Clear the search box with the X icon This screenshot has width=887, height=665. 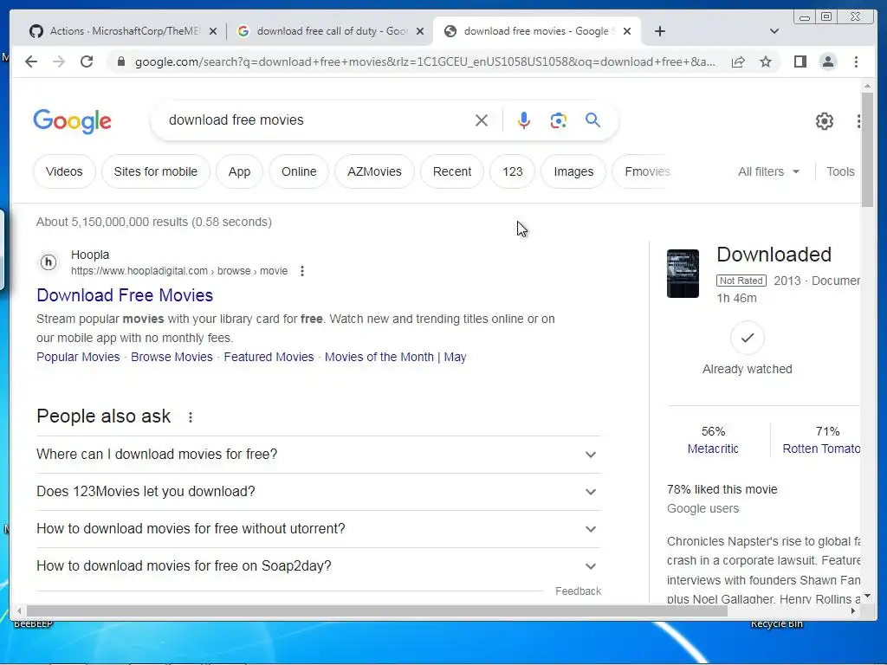point(482,119)
